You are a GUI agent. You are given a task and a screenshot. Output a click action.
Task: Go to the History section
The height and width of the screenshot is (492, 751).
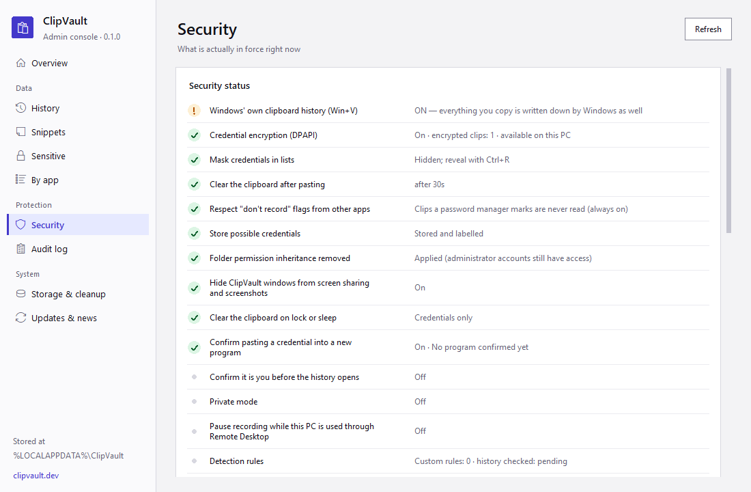pos(78,108)
